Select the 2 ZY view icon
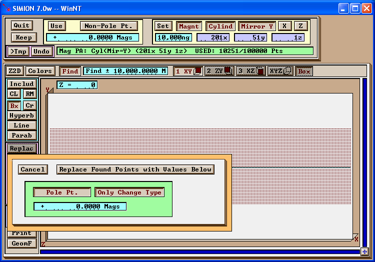 click(x=219, y=71)
